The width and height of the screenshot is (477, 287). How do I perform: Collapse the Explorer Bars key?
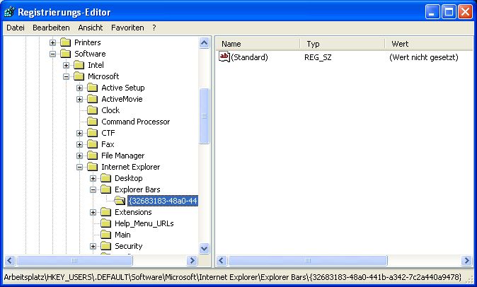(x=93, y=190)
